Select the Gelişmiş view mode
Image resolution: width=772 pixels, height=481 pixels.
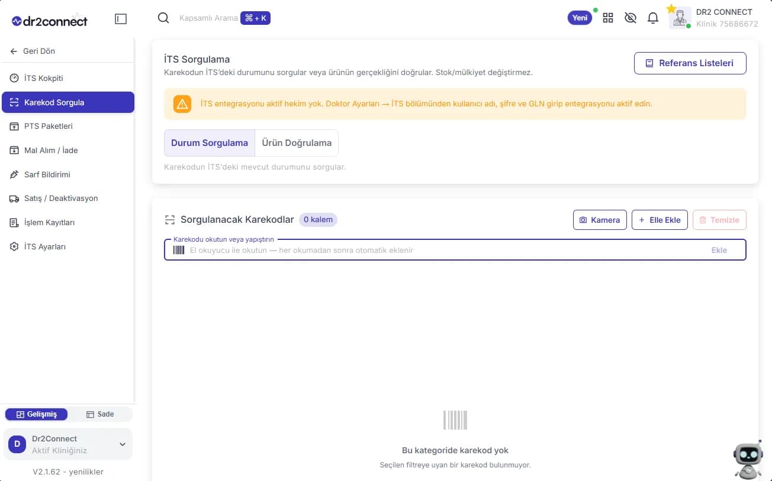point(37,414)
